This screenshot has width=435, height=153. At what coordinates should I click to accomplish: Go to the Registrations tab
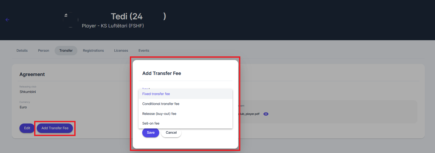click(x=93, y=51)
